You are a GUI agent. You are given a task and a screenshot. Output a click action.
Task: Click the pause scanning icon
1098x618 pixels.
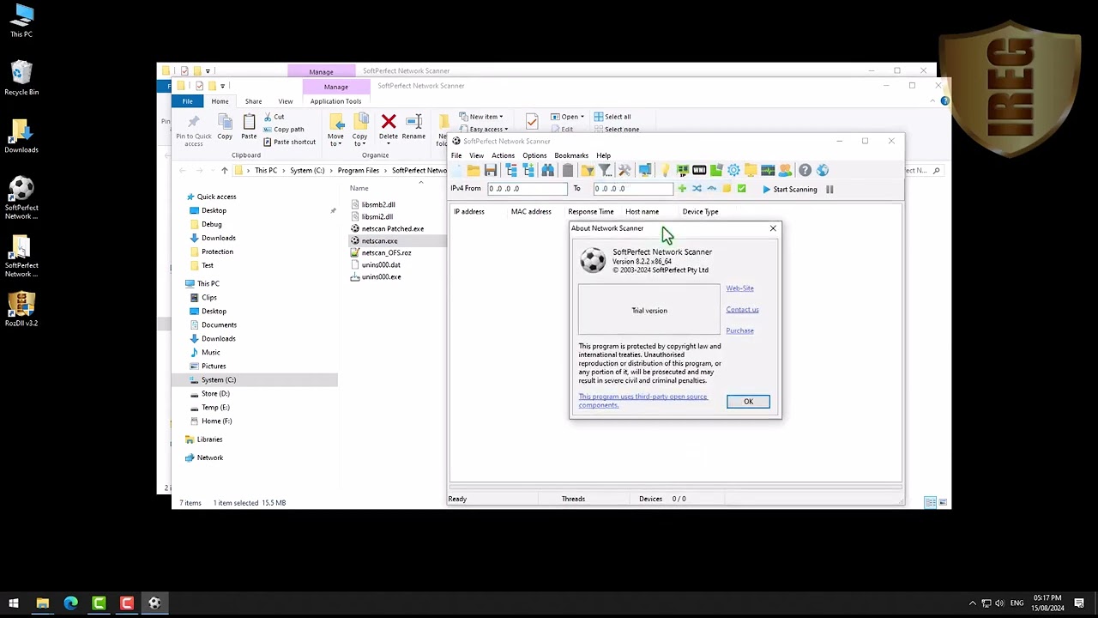point(830,189)
